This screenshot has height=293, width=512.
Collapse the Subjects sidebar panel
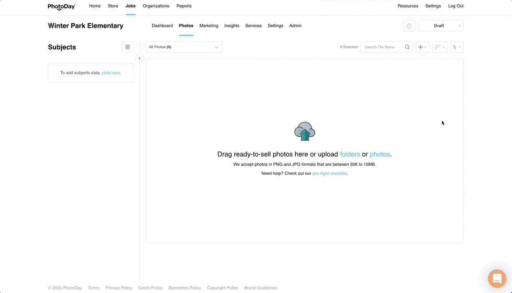pyautogui.click(x=139, y=59)
